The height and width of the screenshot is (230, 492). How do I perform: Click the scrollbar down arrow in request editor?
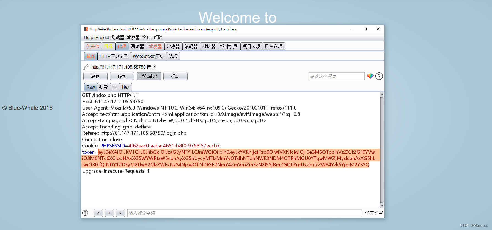[x=382, y=206]
